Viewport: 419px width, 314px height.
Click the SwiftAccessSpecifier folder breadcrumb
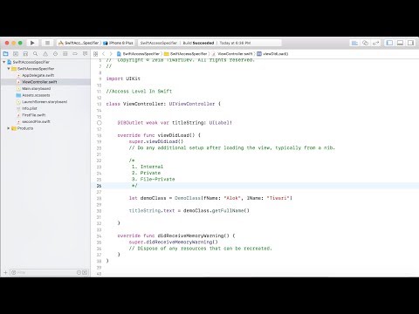(x=186, y=54)
